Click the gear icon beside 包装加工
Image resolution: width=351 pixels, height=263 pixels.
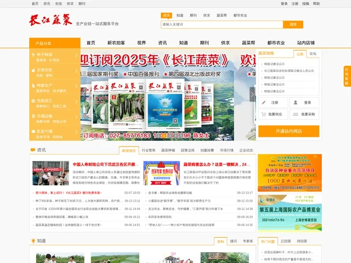click(33, 101)
